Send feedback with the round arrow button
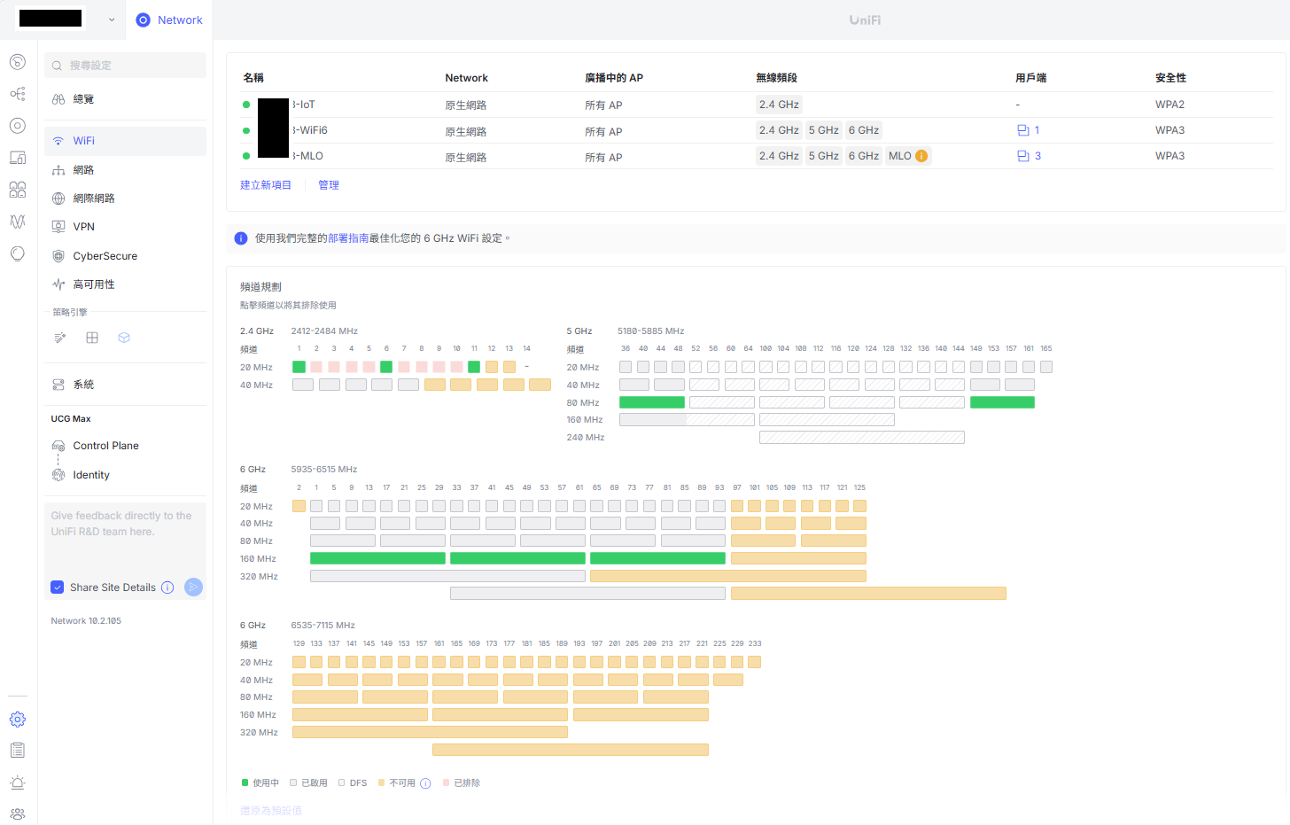The width and height of the screenshot is (1290, 825). (193, 588)
